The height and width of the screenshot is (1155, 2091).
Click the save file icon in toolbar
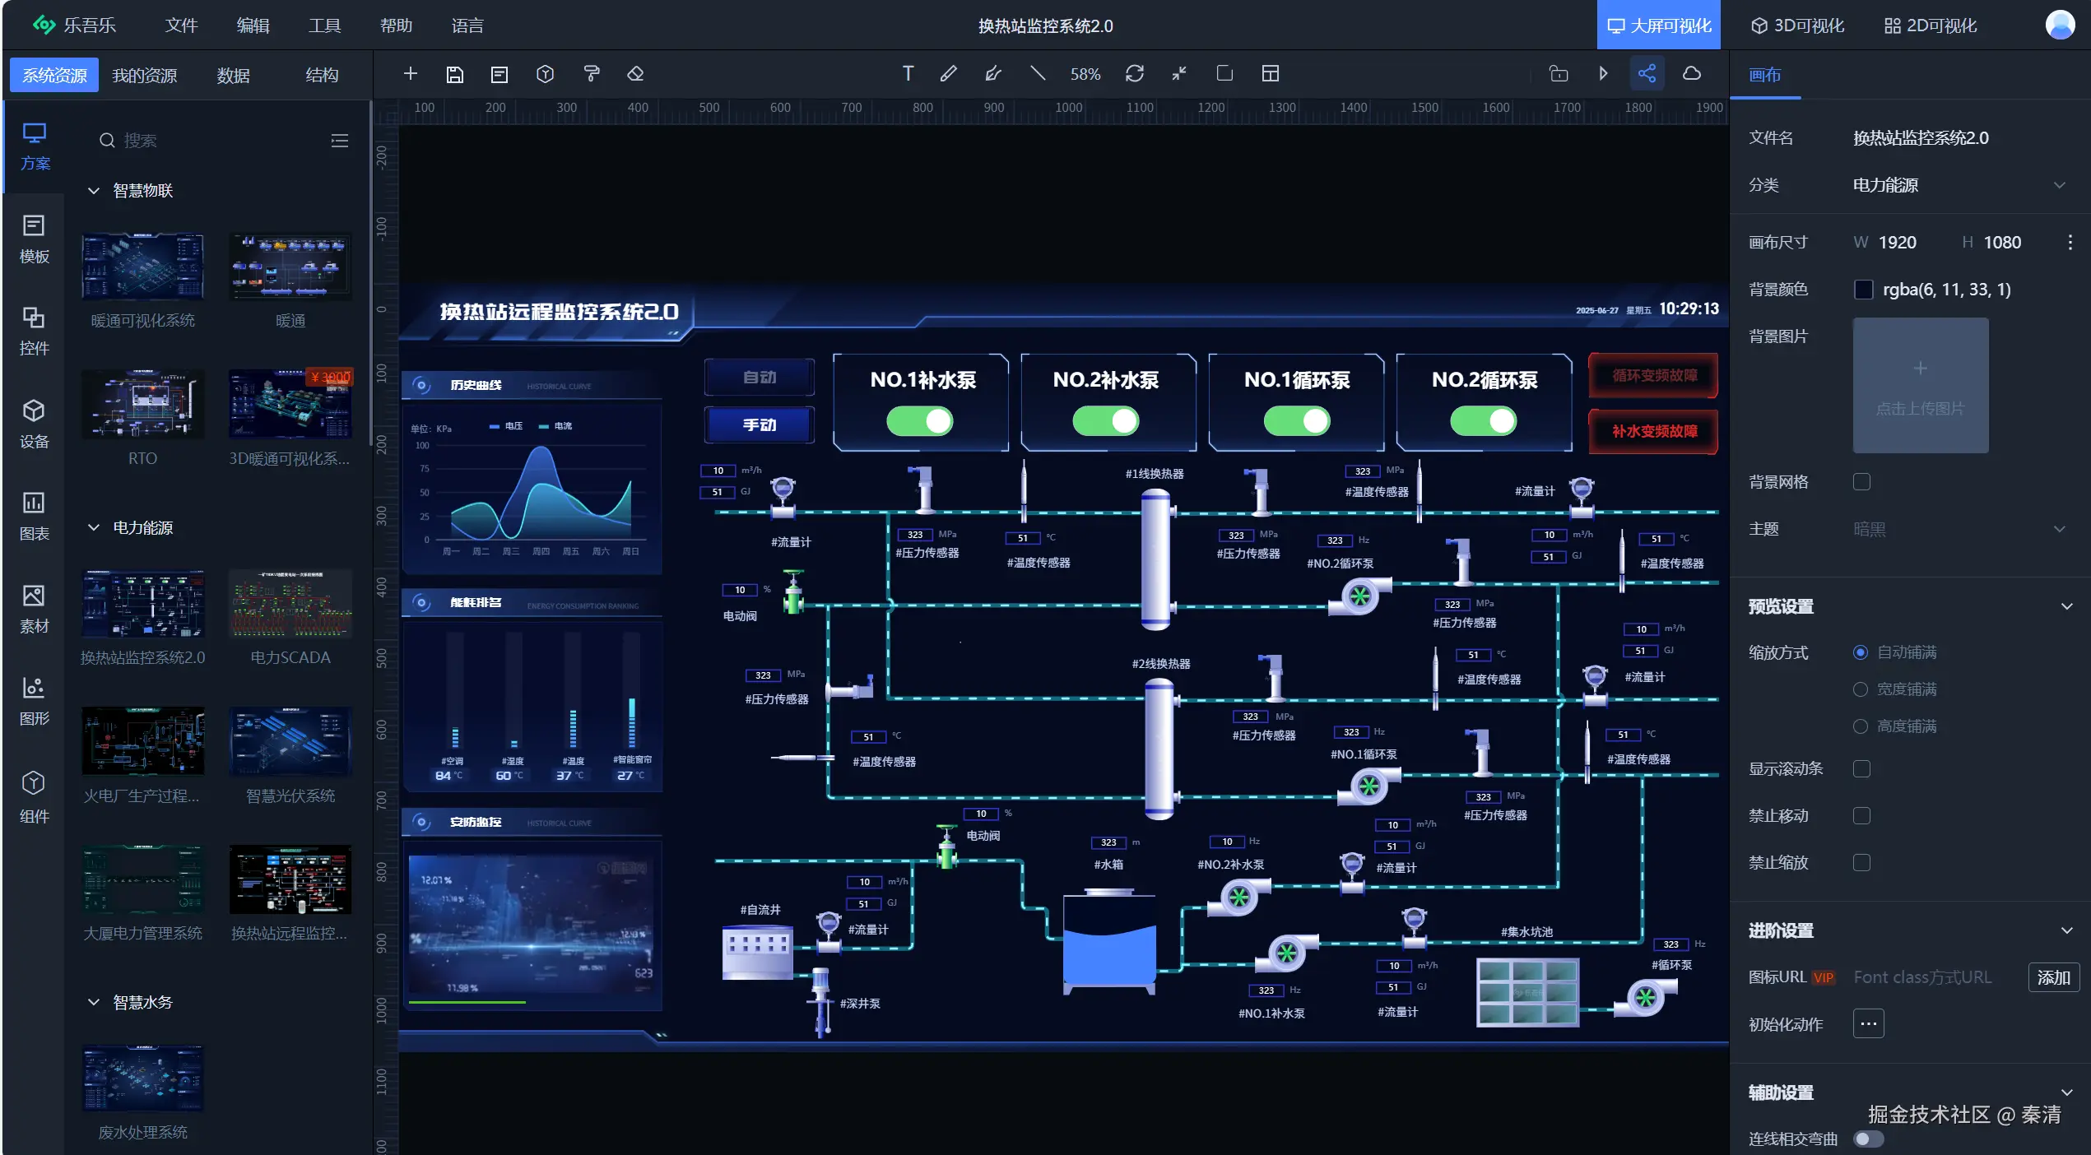[454, 74]
